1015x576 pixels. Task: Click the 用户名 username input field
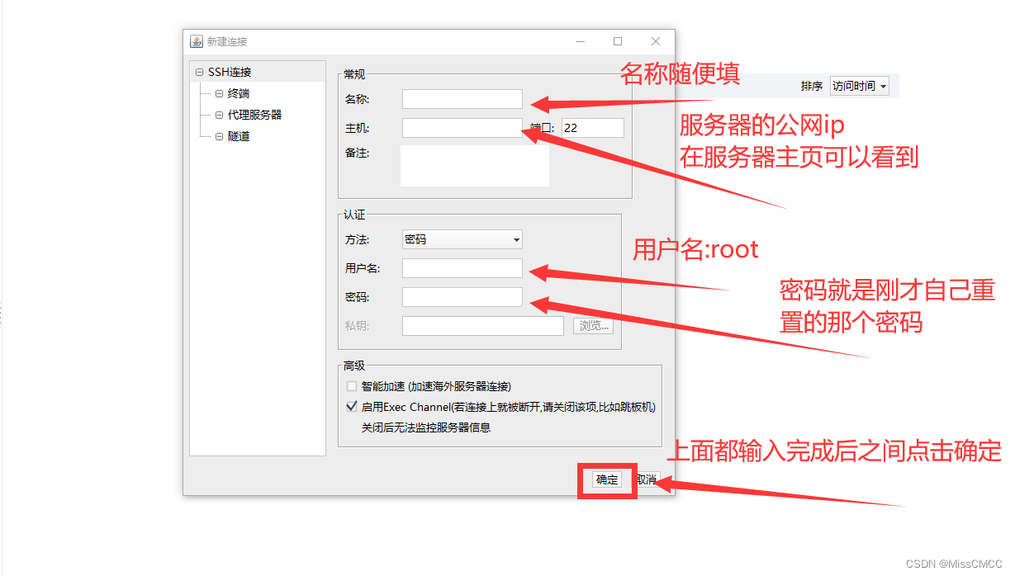click(462, 268)
